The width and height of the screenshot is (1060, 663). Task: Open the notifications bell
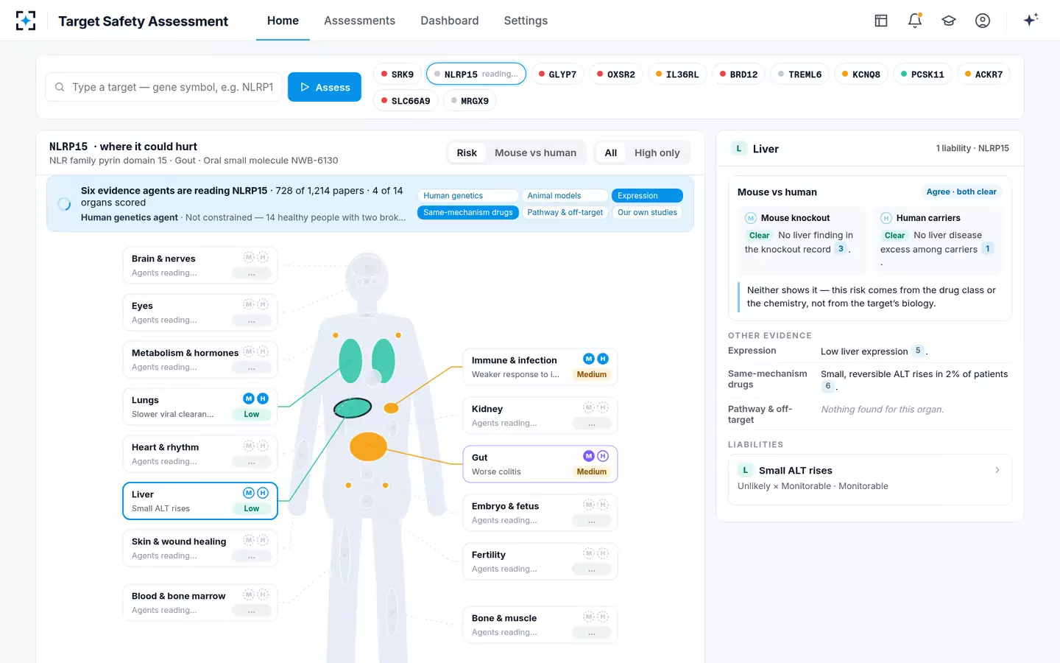click(x=915, y=21)
